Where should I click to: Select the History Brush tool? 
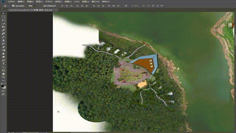[x=3, y=44]
